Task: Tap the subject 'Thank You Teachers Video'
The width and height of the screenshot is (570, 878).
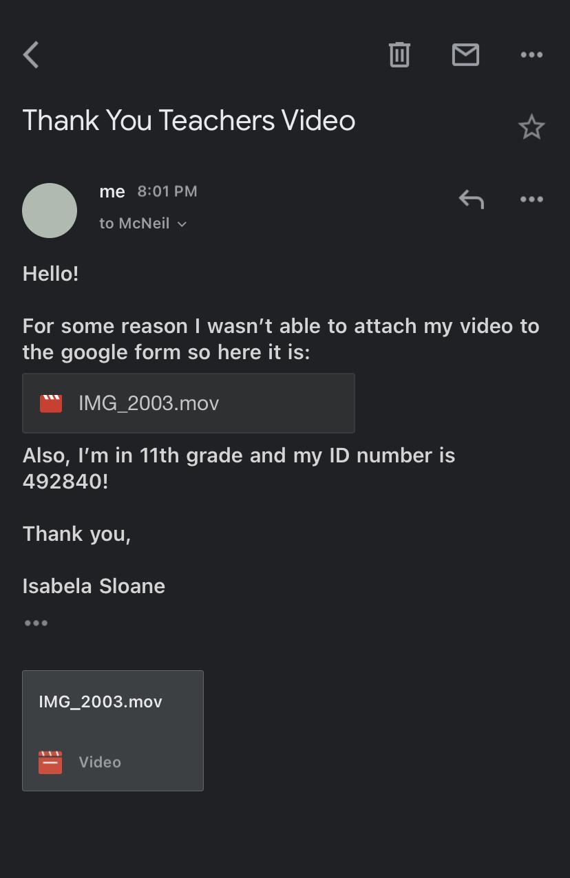Action: [189, 121]
